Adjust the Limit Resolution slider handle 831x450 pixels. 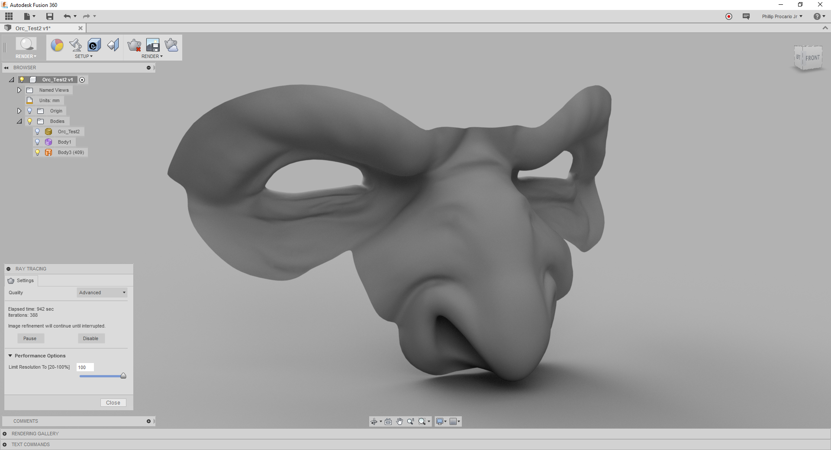[x=123, y=376]
